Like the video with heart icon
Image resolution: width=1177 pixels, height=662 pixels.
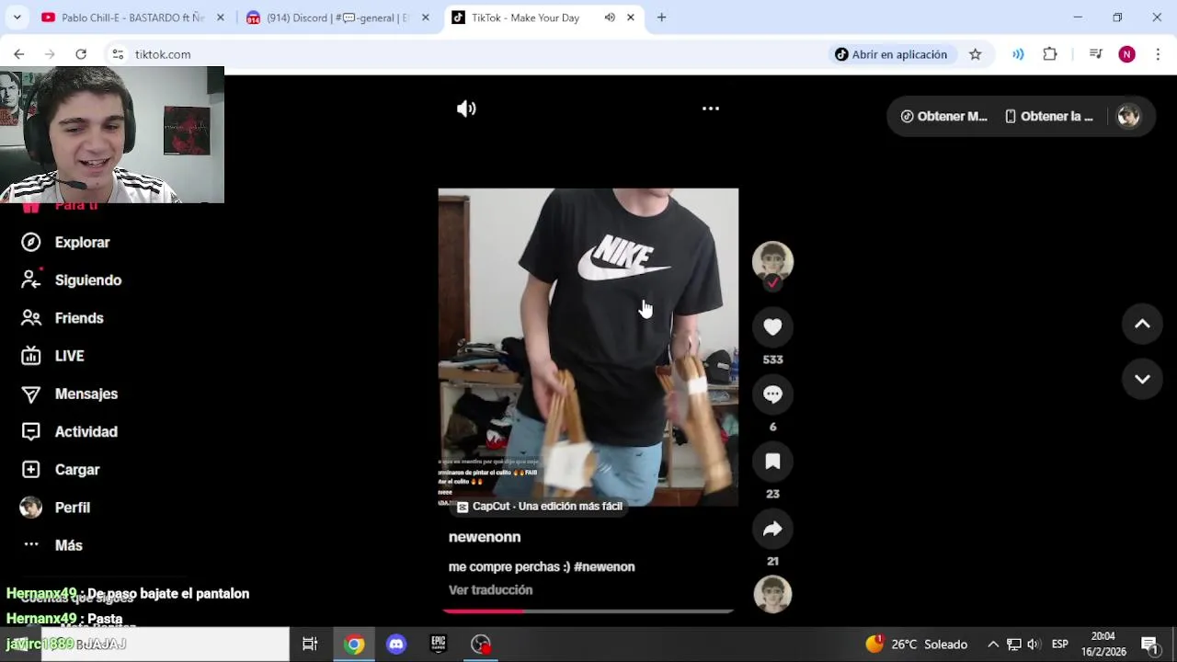tap(772, 326)
